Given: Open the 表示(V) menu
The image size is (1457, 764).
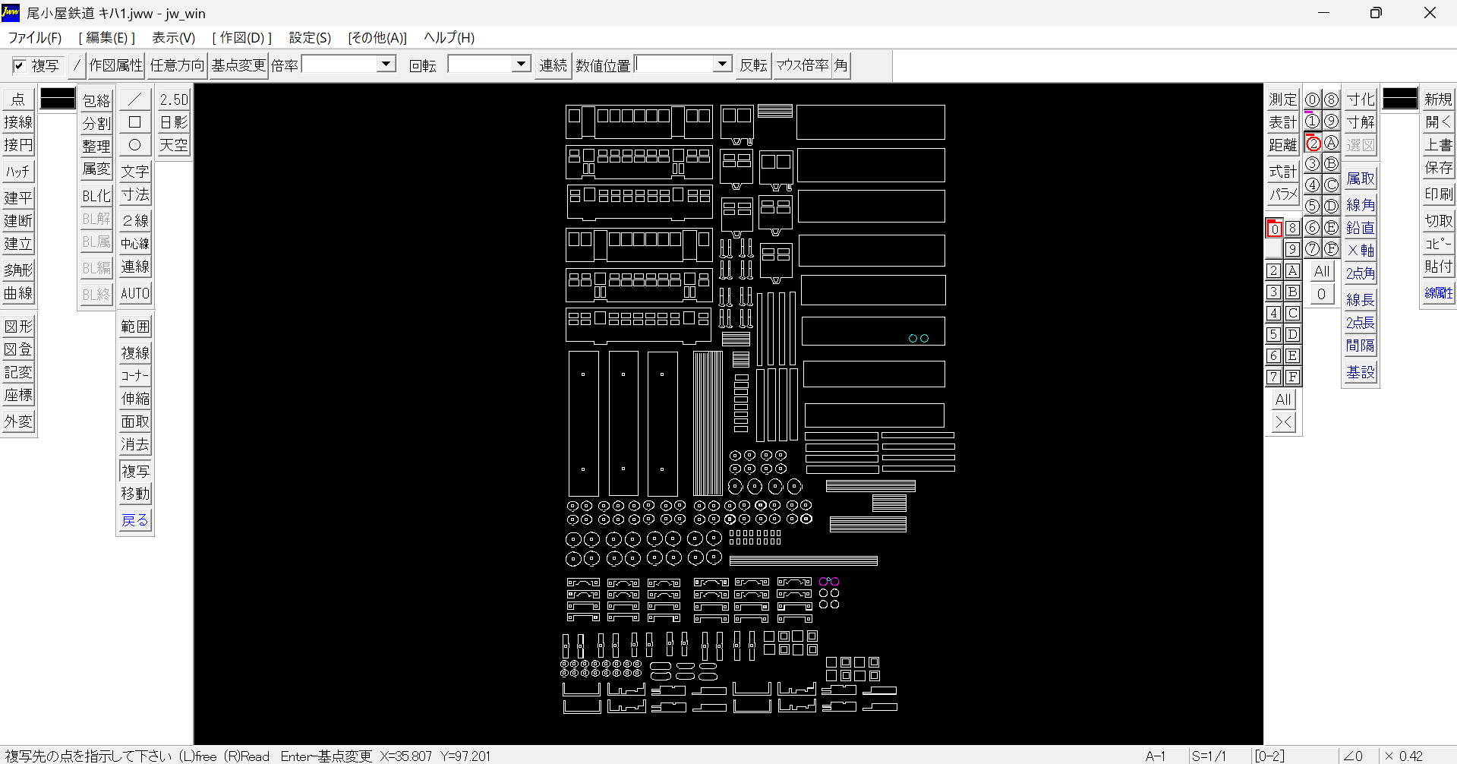Looking at the screenshot, I should [x=173, y=37].
